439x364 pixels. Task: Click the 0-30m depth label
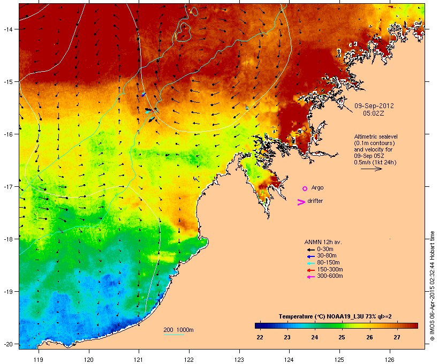click(325, 249)
